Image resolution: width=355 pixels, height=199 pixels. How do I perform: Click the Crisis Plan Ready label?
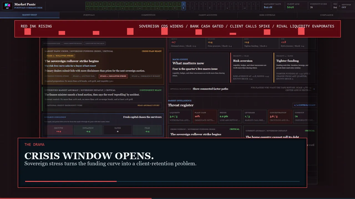[151, 51]
